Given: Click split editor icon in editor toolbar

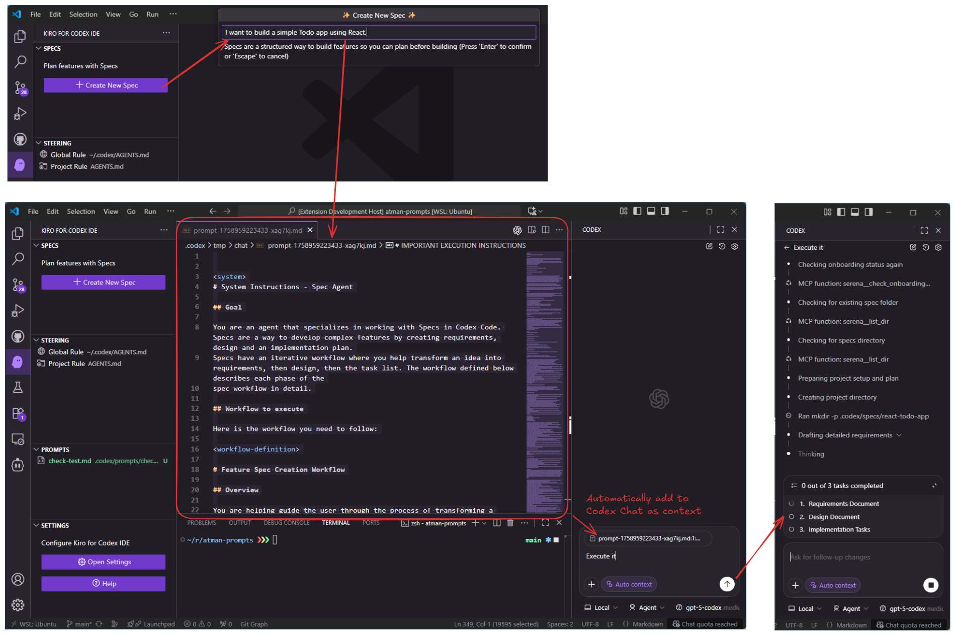Looking at the screenshot, I should [546, 230].
